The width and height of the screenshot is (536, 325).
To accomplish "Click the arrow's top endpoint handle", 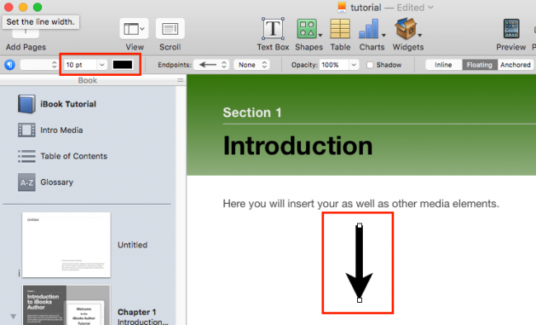I will pyautogui.click(x=360, y=225).
